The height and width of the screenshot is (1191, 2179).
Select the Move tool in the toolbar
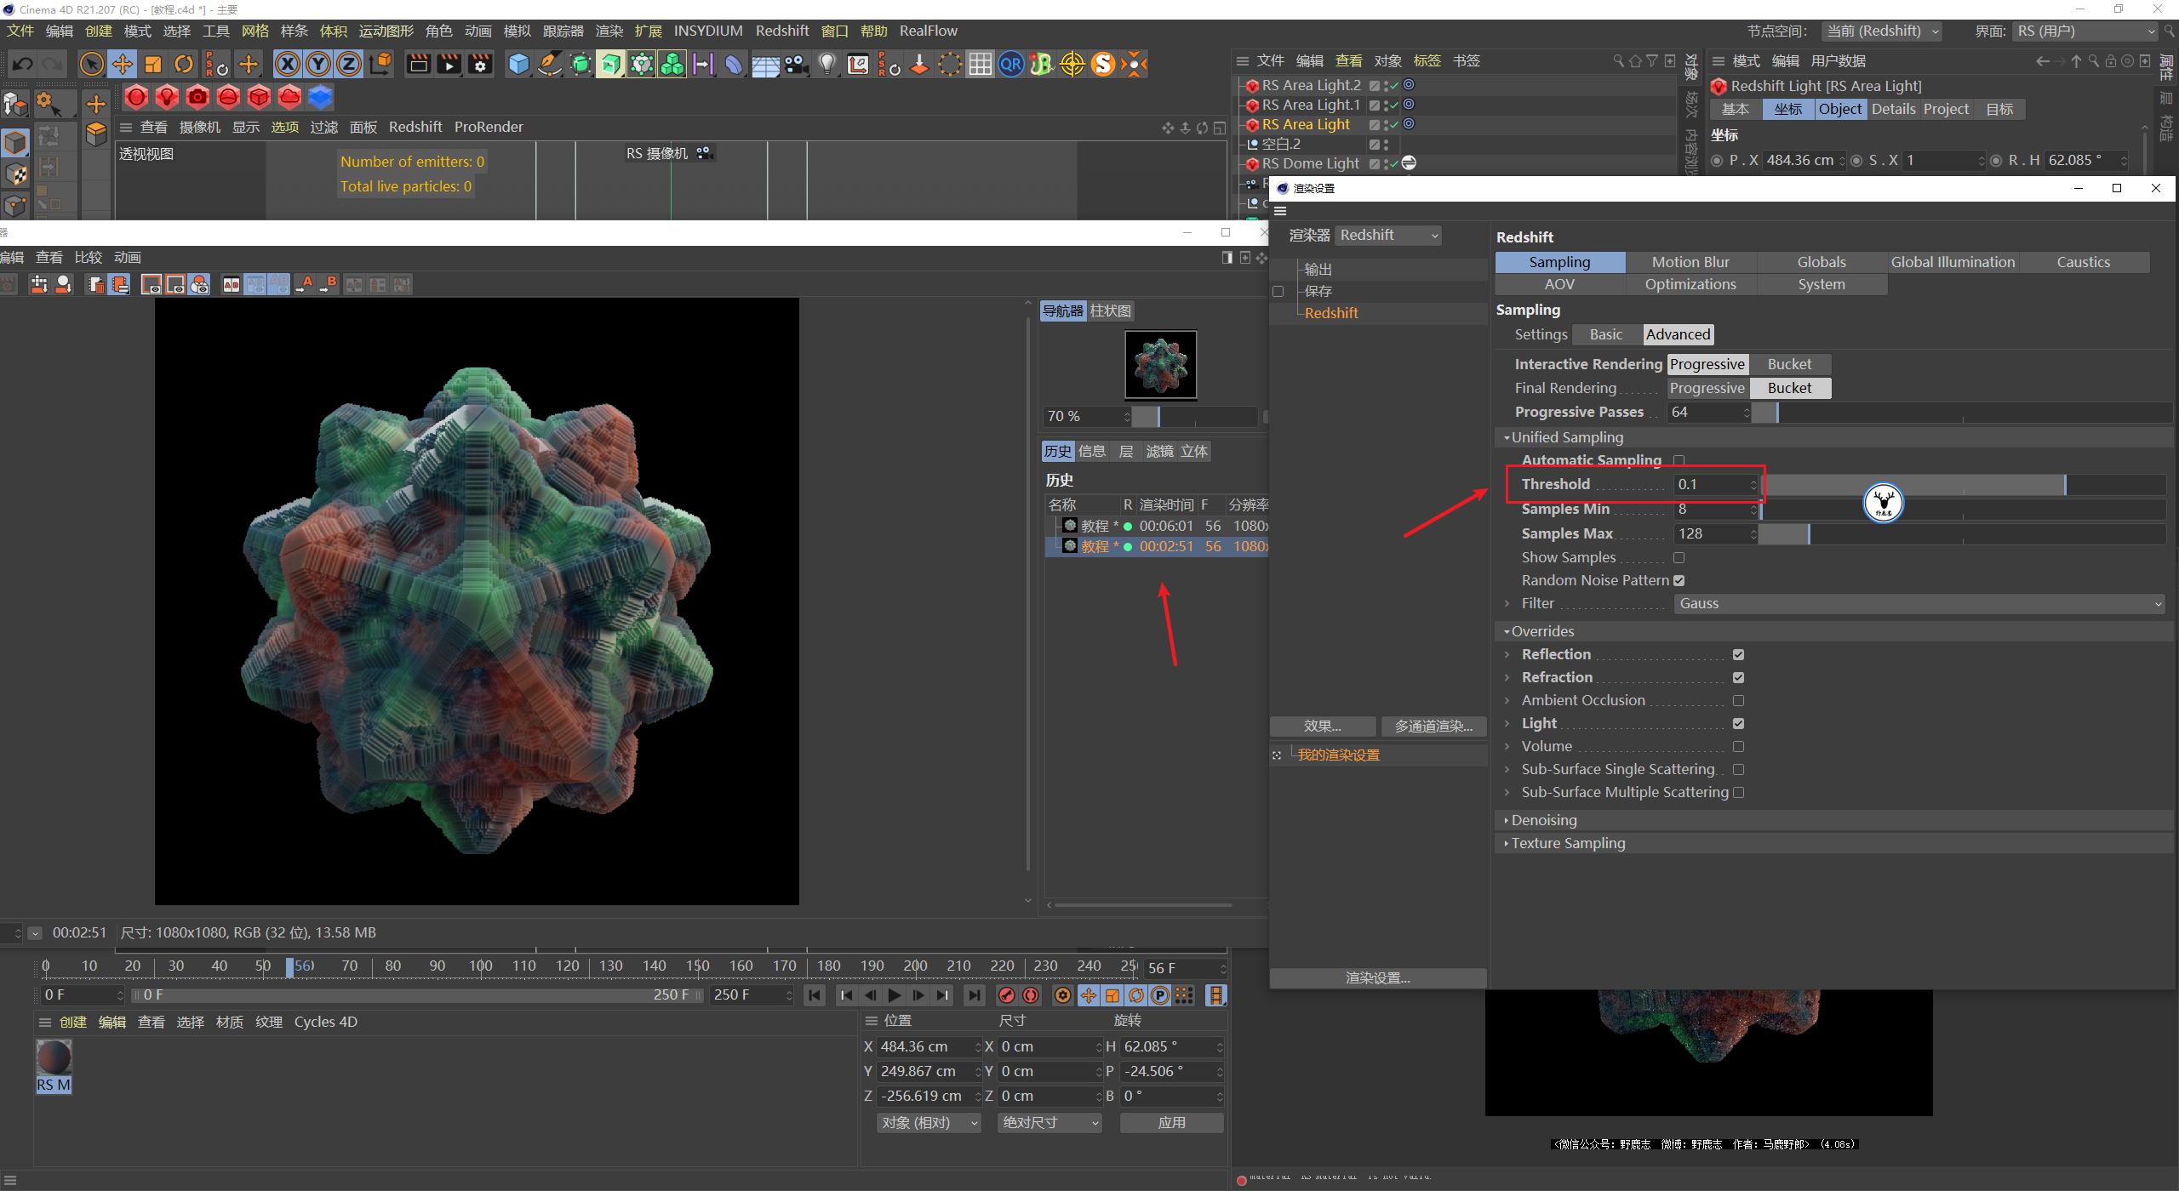point(122,64)
